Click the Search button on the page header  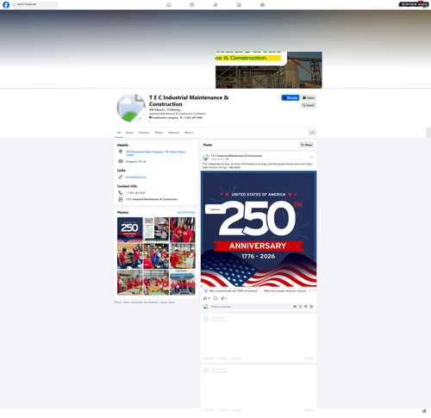click(309, 105)
